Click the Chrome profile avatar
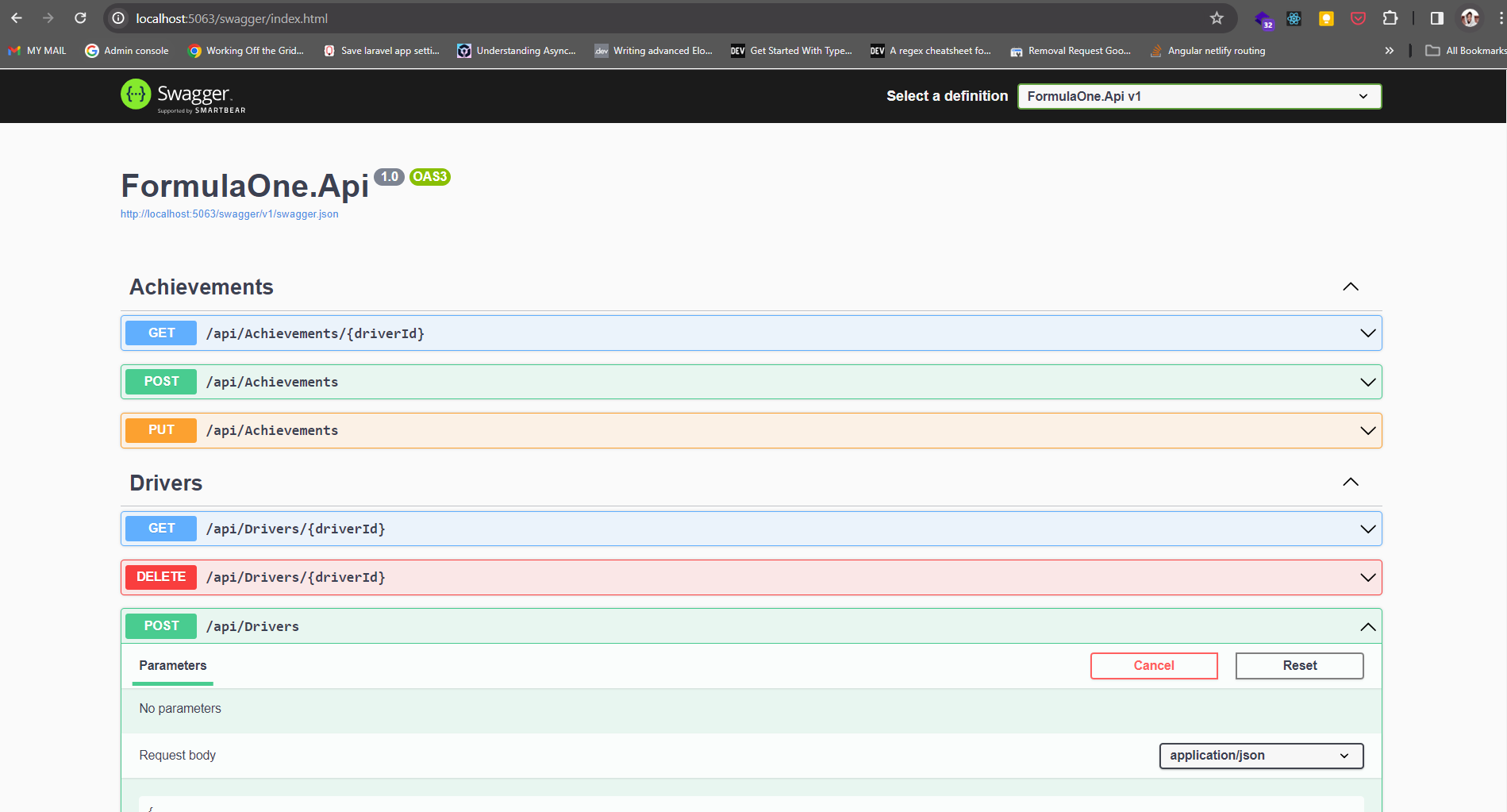The image size is (1507, 812). (x=1470, y=18)
